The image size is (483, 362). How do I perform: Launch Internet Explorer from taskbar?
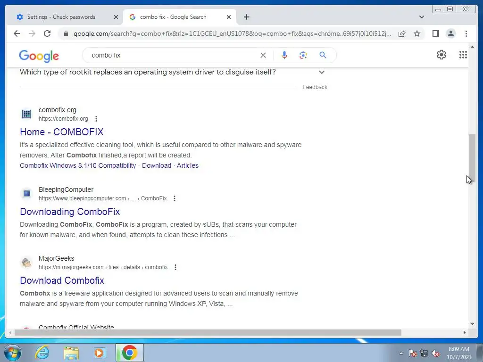pyautogui.click(x=42, y=353)
